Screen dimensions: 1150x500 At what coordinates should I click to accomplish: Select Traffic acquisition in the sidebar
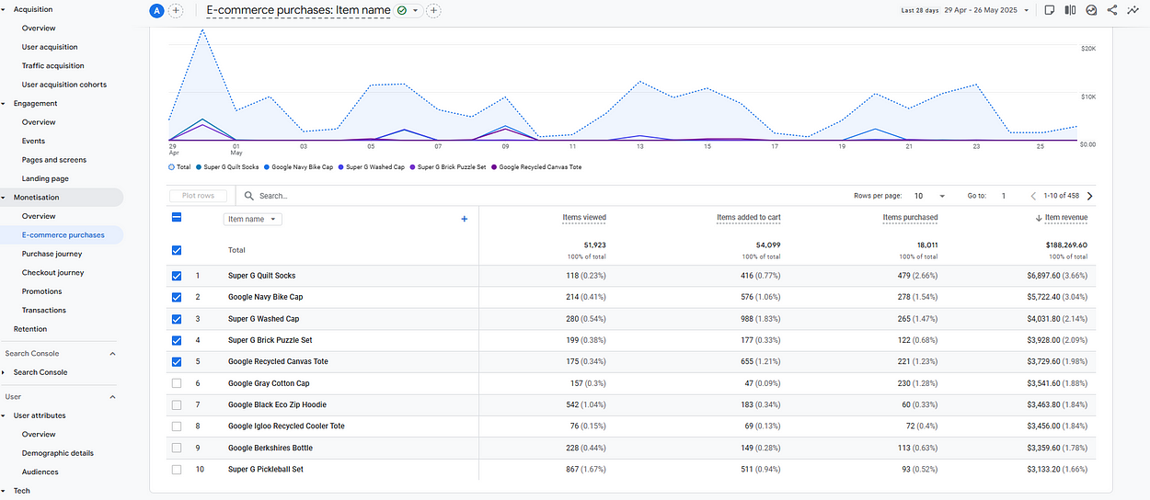click(52, 66)
